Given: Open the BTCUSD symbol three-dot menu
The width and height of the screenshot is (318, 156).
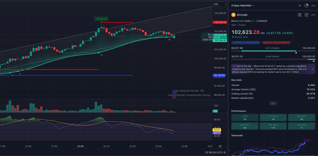Looking at the screenshot, I should 313,15.
